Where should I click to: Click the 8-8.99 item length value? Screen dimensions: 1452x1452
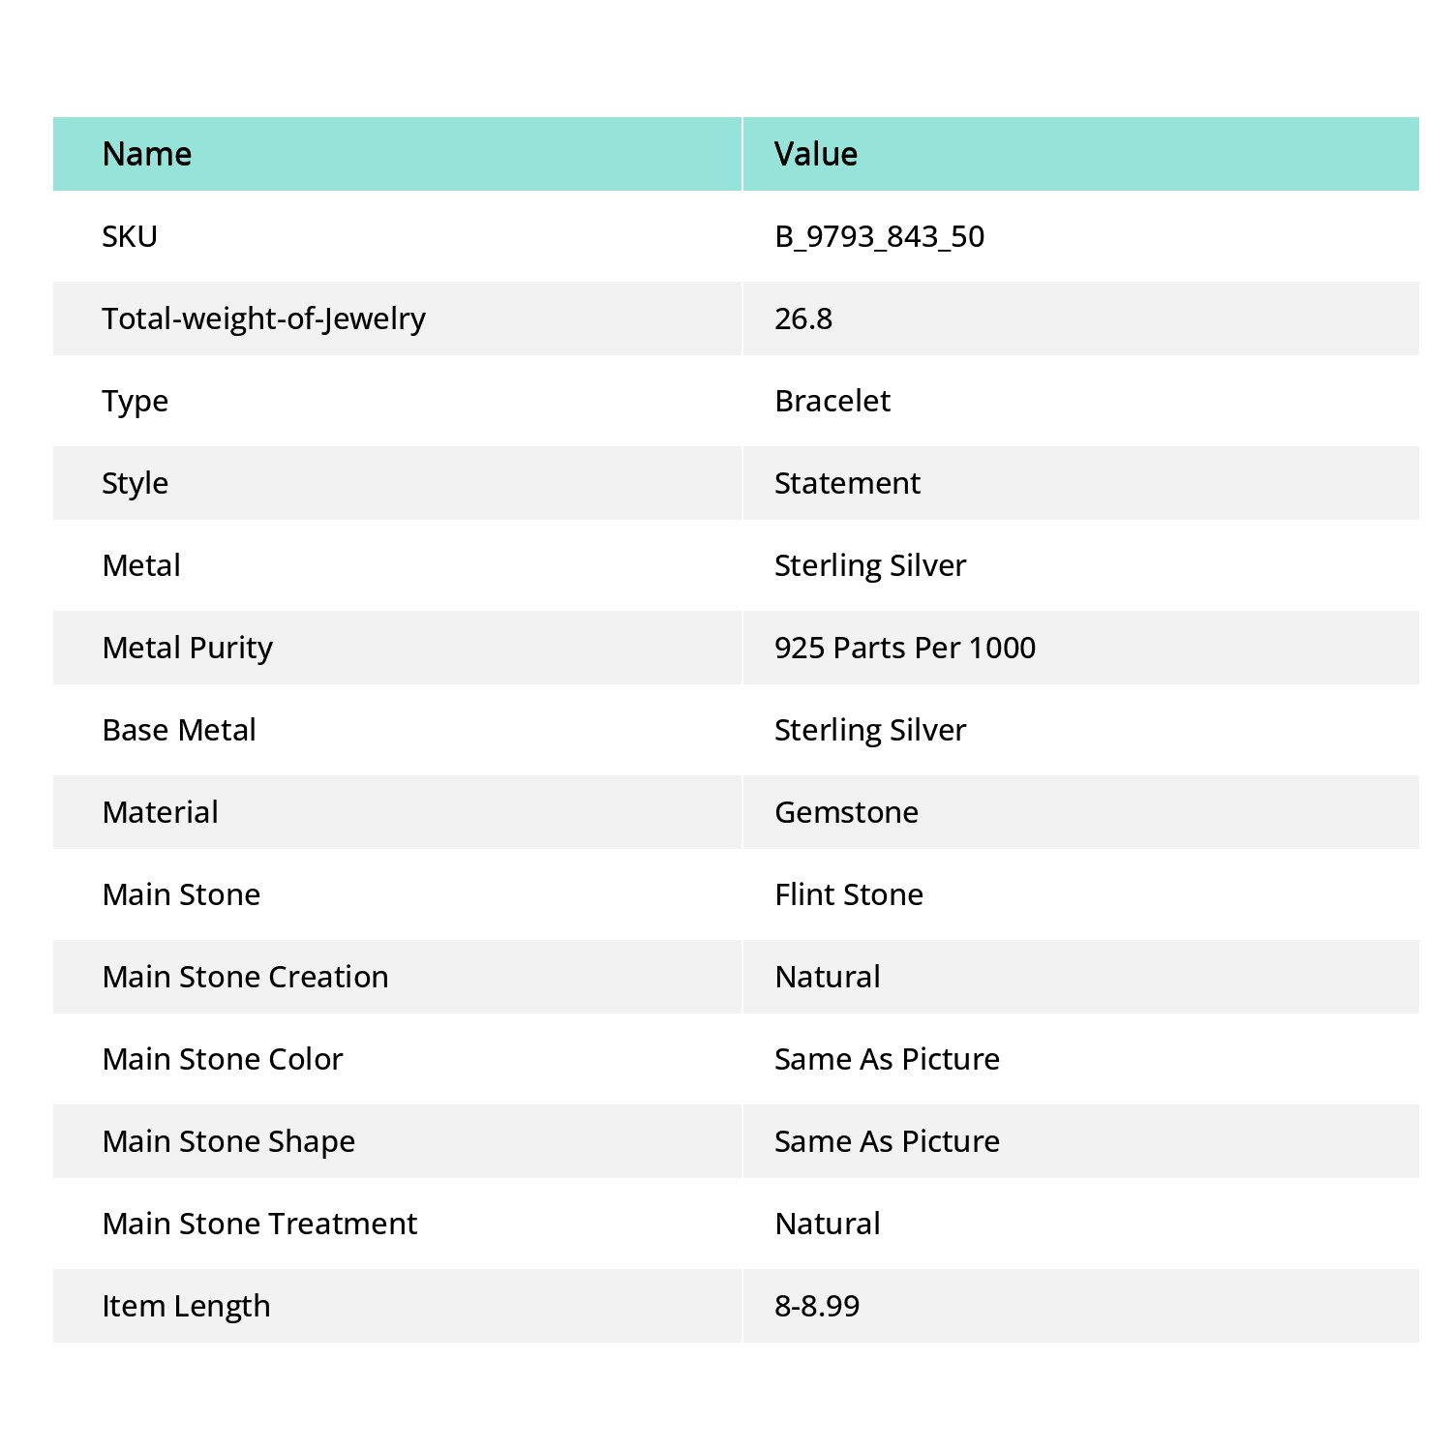point(817,1306)
